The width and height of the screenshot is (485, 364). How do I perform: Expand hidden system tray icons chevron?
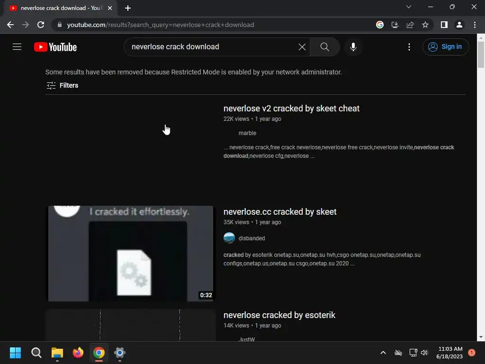383,353
